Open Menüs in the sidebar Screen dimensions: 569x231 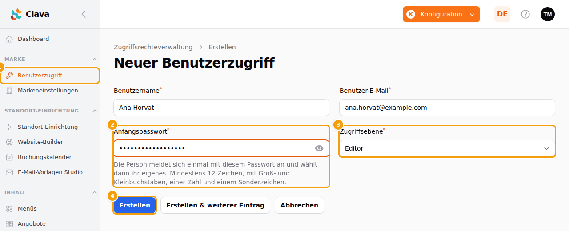[x=50, y=209]
